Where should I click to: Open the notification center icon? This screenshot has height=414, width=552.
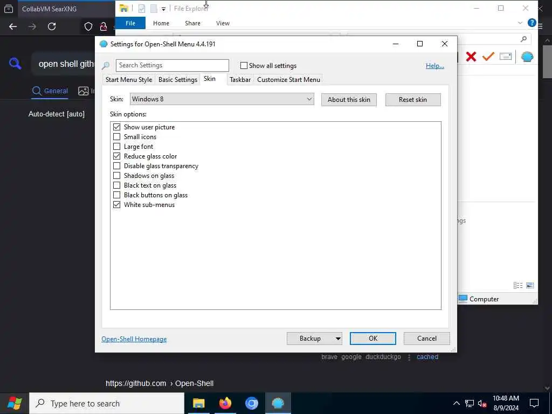point(534,403)
